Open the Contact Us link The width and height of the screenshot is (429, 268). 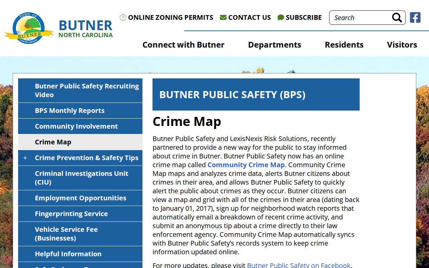coord(249,17)
